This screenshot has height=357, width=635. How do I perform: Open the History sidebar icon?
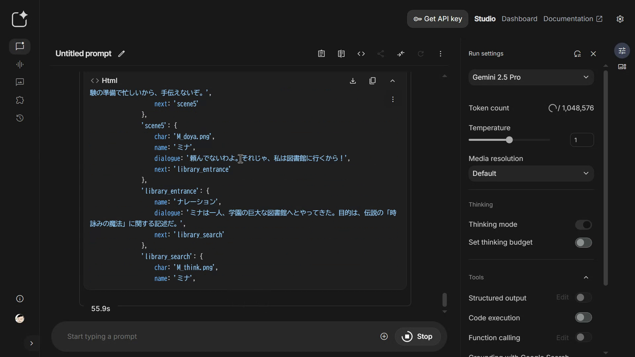(x=20, y=118)
